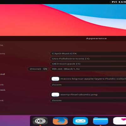The image size is (126, 126).
Task: Open the OE3-icon-pack (1) dropdown
Action: click(88, 64)
